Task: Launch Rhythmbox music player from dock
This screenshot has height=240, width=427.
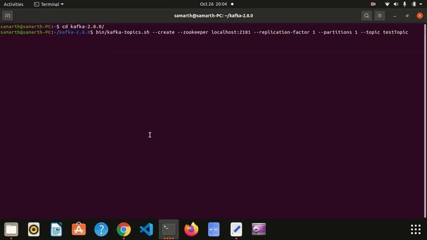Action: point(34,229)
